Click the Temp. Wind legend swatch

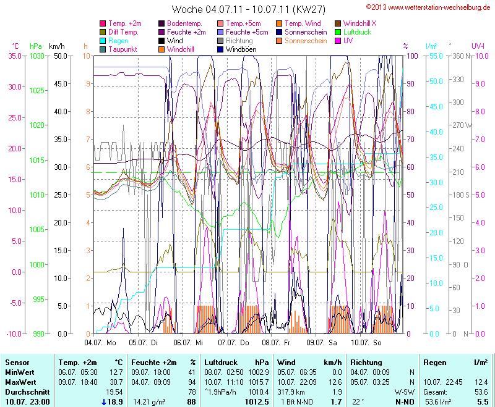point(279,23)
